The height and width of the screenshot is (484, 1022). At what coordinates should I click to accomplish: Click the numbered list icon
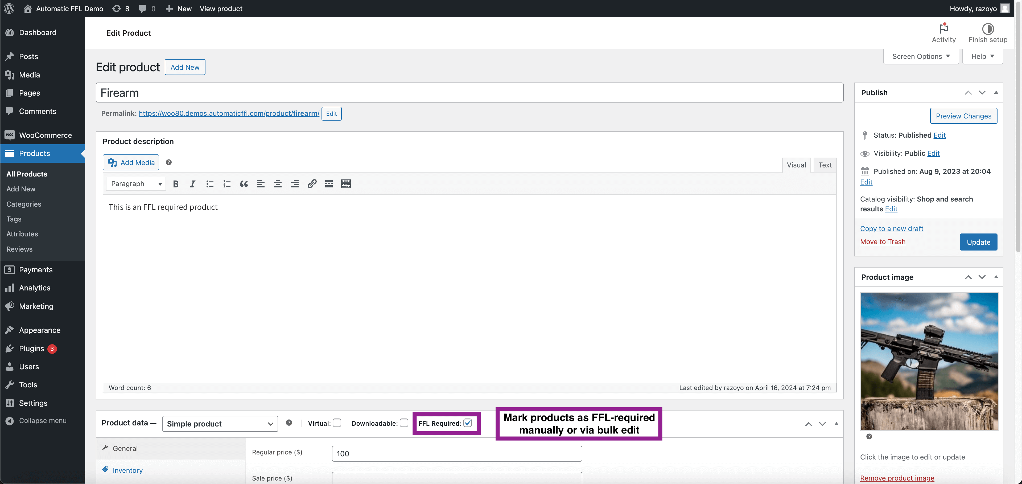coord(226,183)
